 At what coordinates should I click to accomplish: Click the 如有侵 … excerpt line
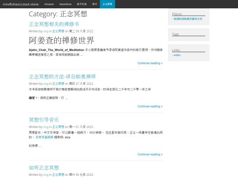tap(35, 146)
